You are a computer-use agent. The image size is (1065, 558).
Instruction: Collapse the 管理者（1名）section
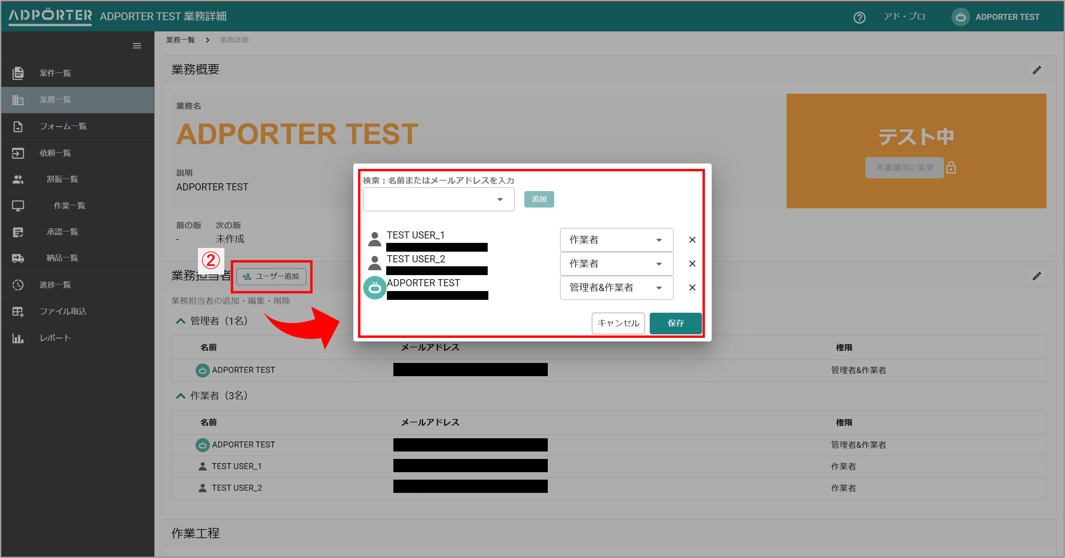(180, 321)
